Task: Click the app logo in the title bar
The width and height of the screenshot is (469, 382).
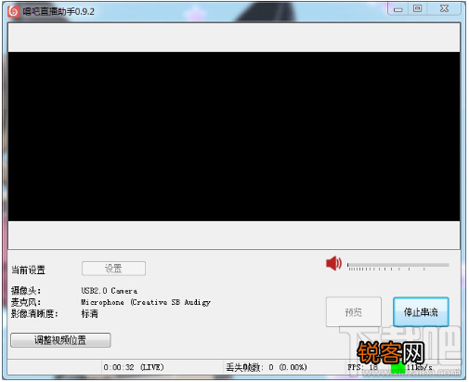Action: pyautogui.click(x=13, y=11)
